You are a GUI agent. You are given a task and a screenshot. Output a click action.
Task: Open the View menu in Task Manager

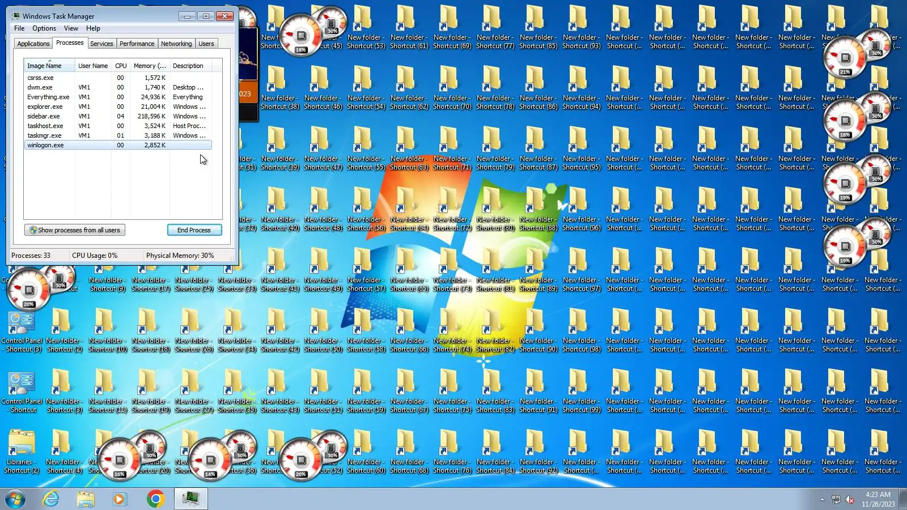tap(71, 28)
